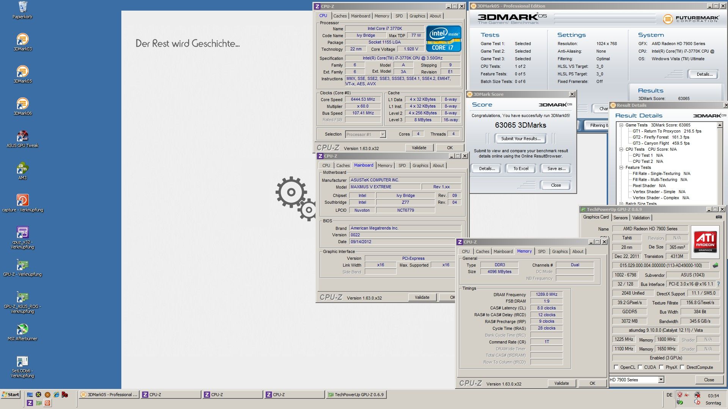Image resolution: width=728 pixels, height=409 pixels.
Task: Collapse the Feature Tests tree node
Action: coord(621,167)
